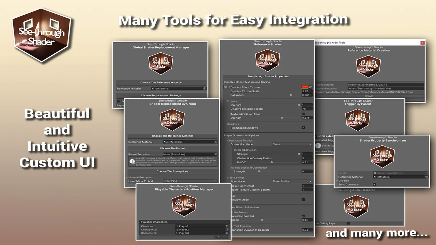The image size is (436, 245).
Task: Expand the Children foldout in Shader Property Synchronizer
Action: (337, 181)
